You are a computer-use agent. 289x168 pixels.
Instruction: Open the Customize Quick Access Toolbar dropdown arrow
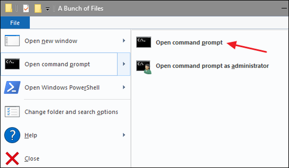(x=48, y=9)
